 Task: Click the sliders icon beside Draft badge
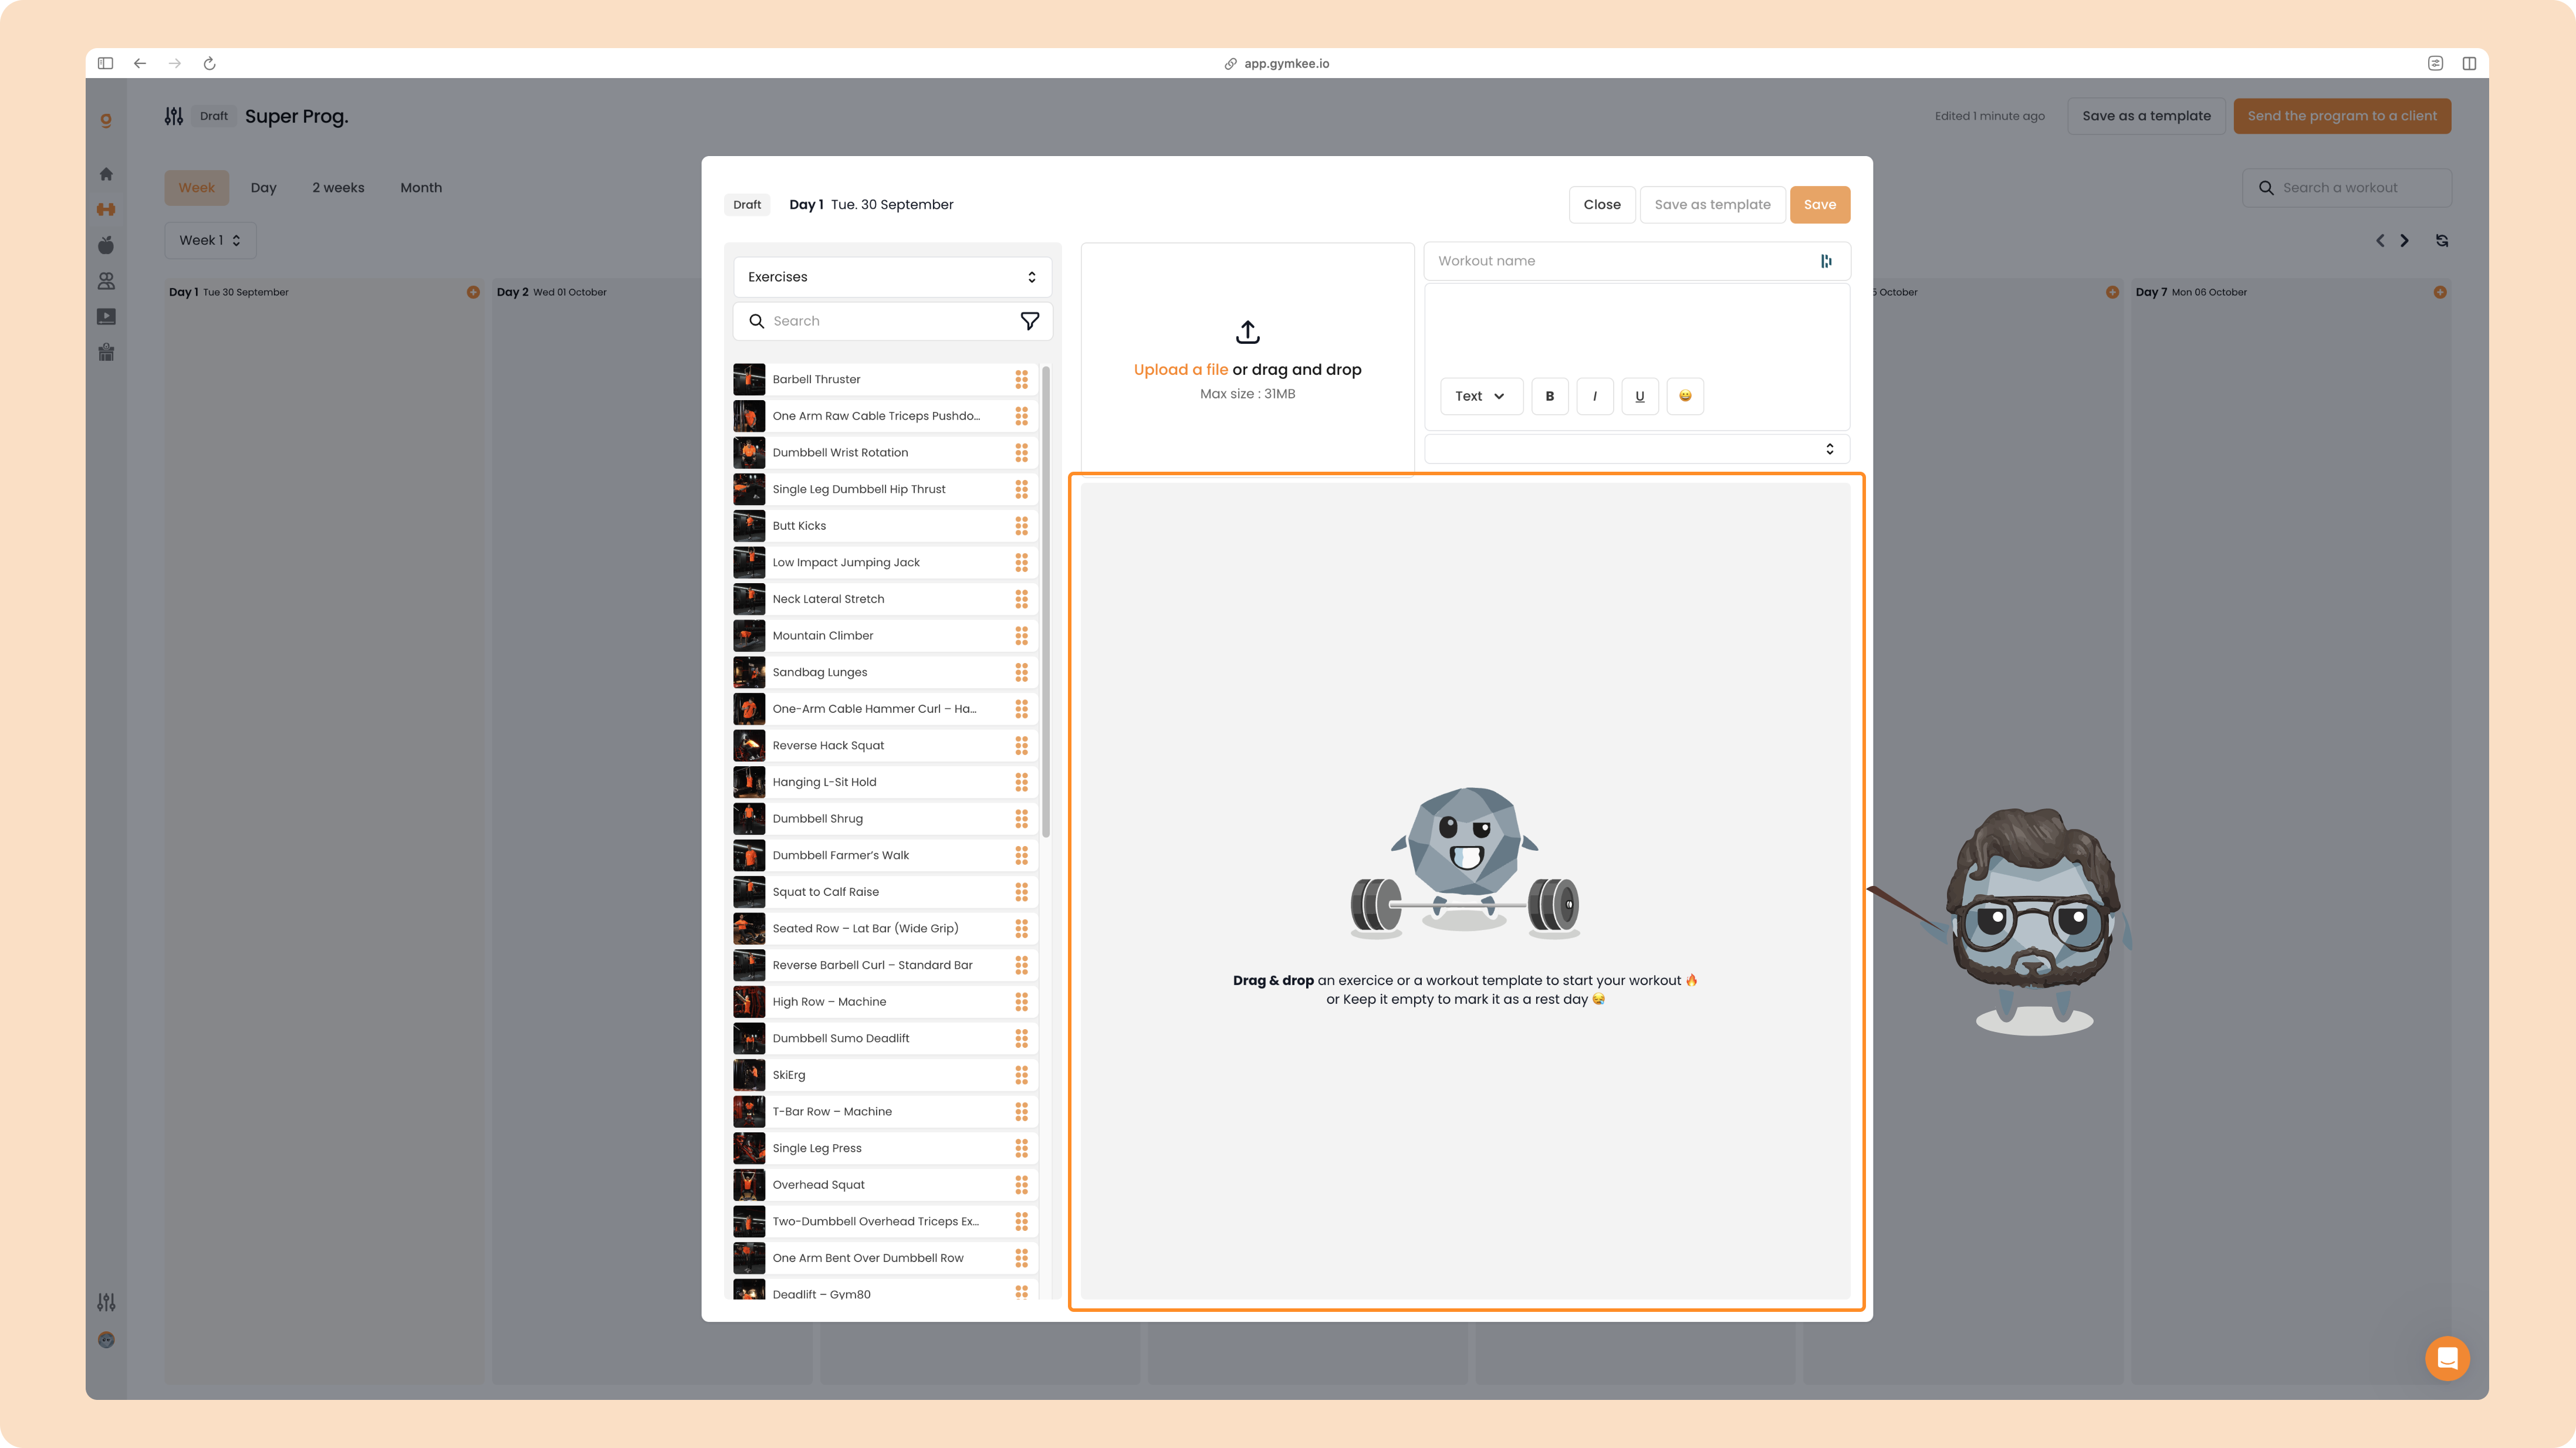tap(174, 116)
